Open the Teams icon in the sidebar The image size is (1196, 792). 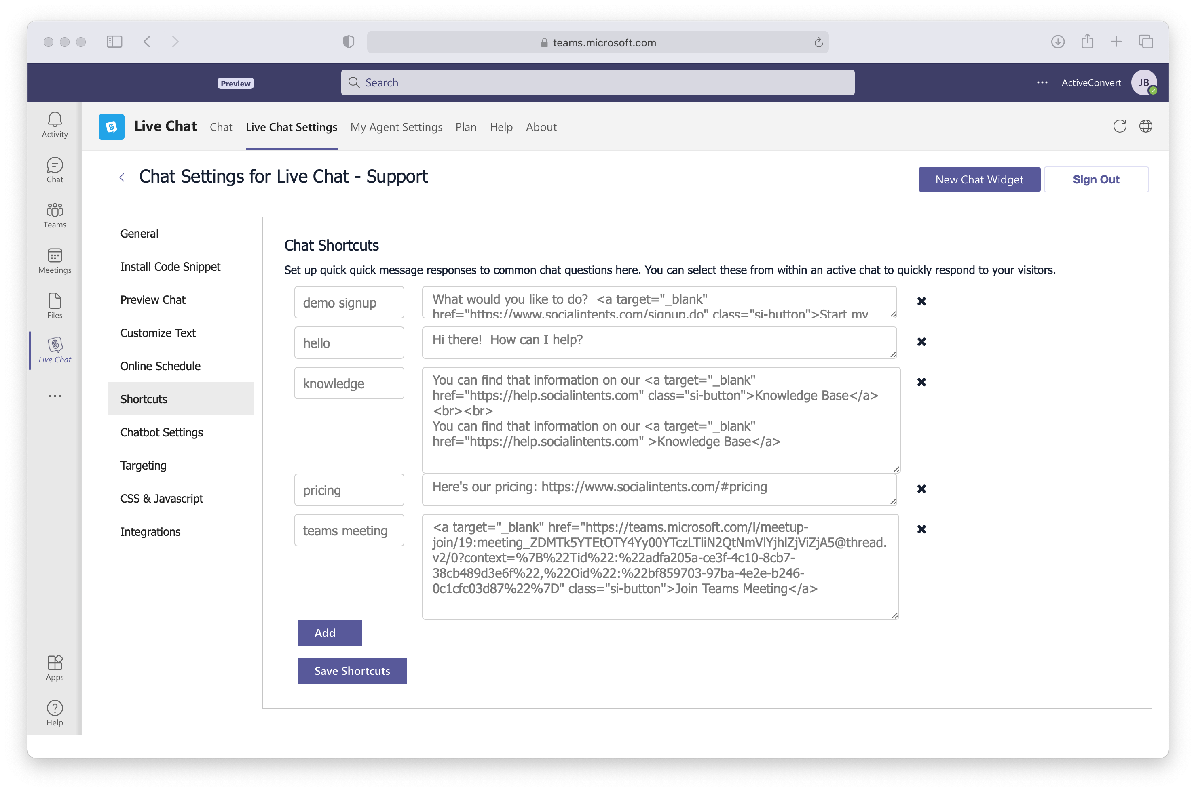54,215
